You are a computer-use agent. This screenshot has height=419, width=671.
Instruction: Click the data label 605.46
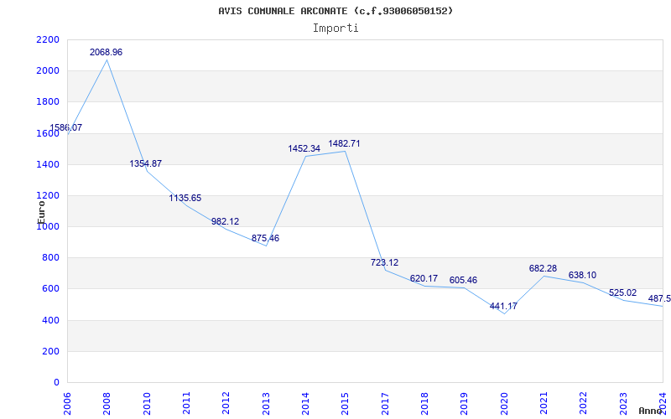(x=464, y=281)
